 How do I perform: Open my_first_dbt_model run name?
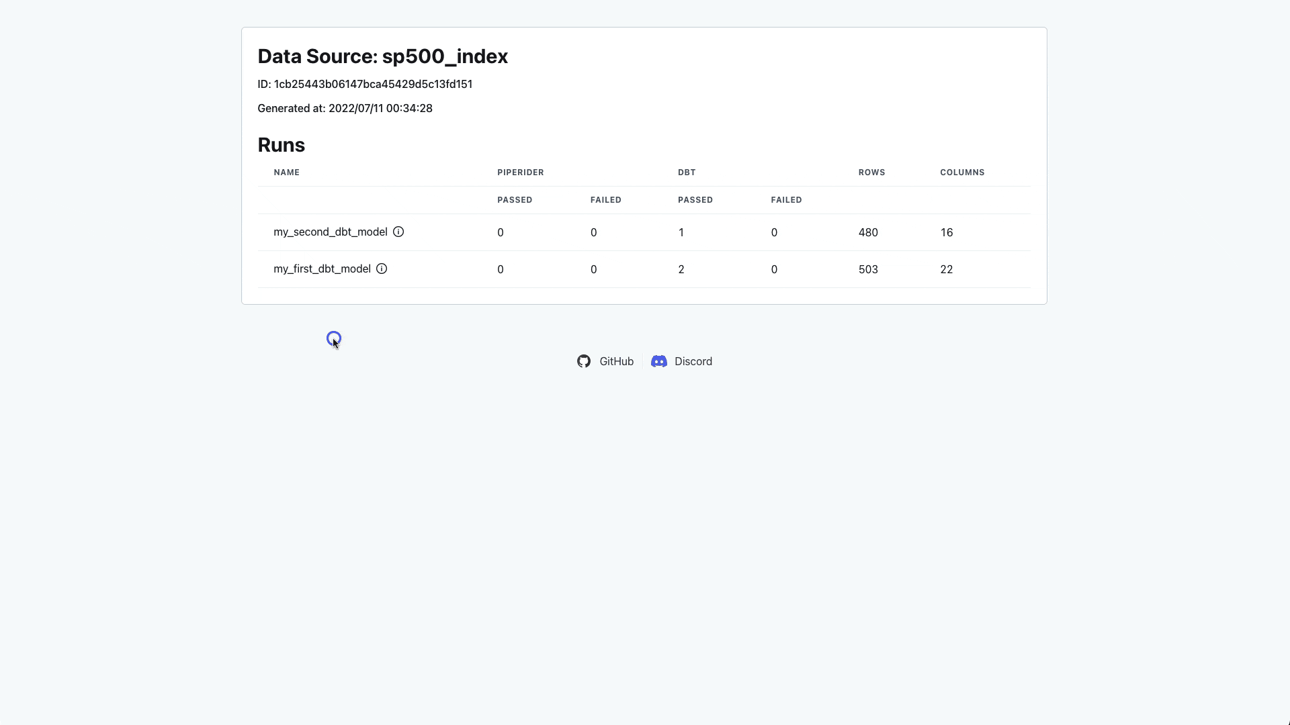[x=322, y=269]
